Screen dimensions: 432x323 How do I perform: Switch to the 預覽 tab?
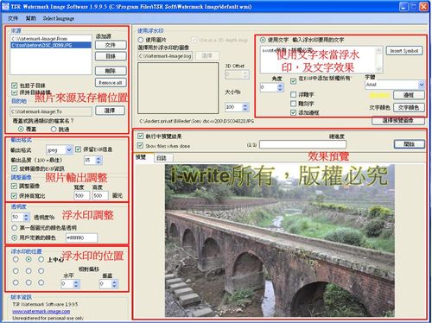pos(141,157)
